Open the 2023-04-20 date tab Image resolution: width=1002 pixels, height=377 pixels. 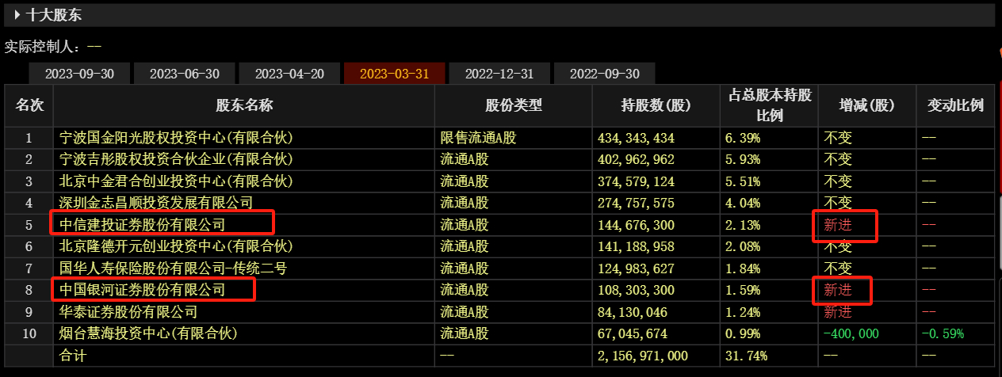click(x=289, y=74)
